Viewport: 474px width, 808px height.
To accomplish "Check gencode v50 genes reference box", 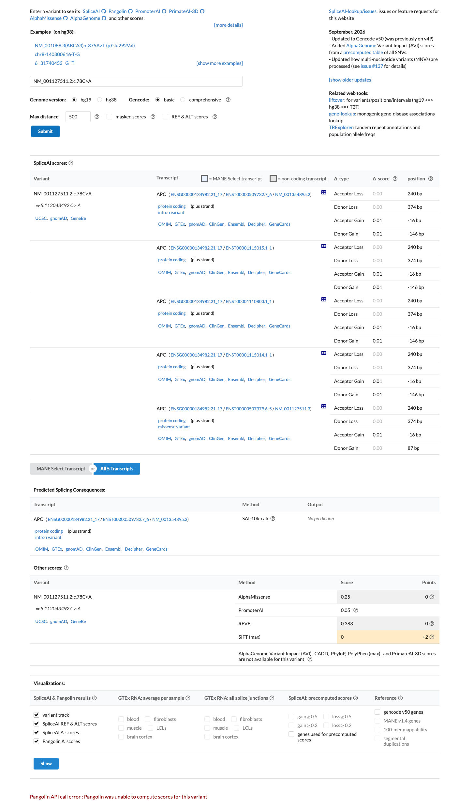I will click(378, 712).
